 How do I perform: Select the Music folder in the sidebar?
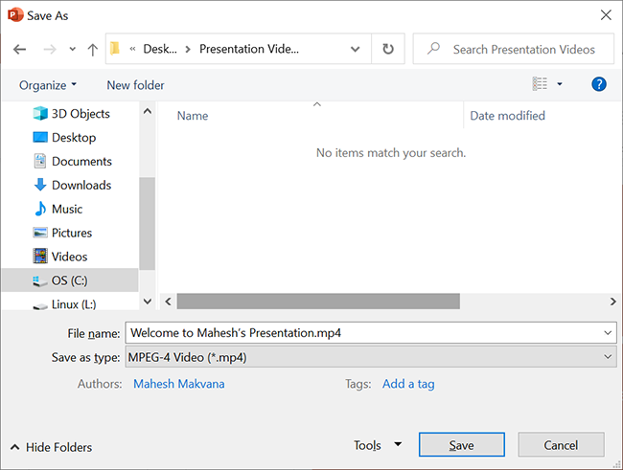coord(67,209)
